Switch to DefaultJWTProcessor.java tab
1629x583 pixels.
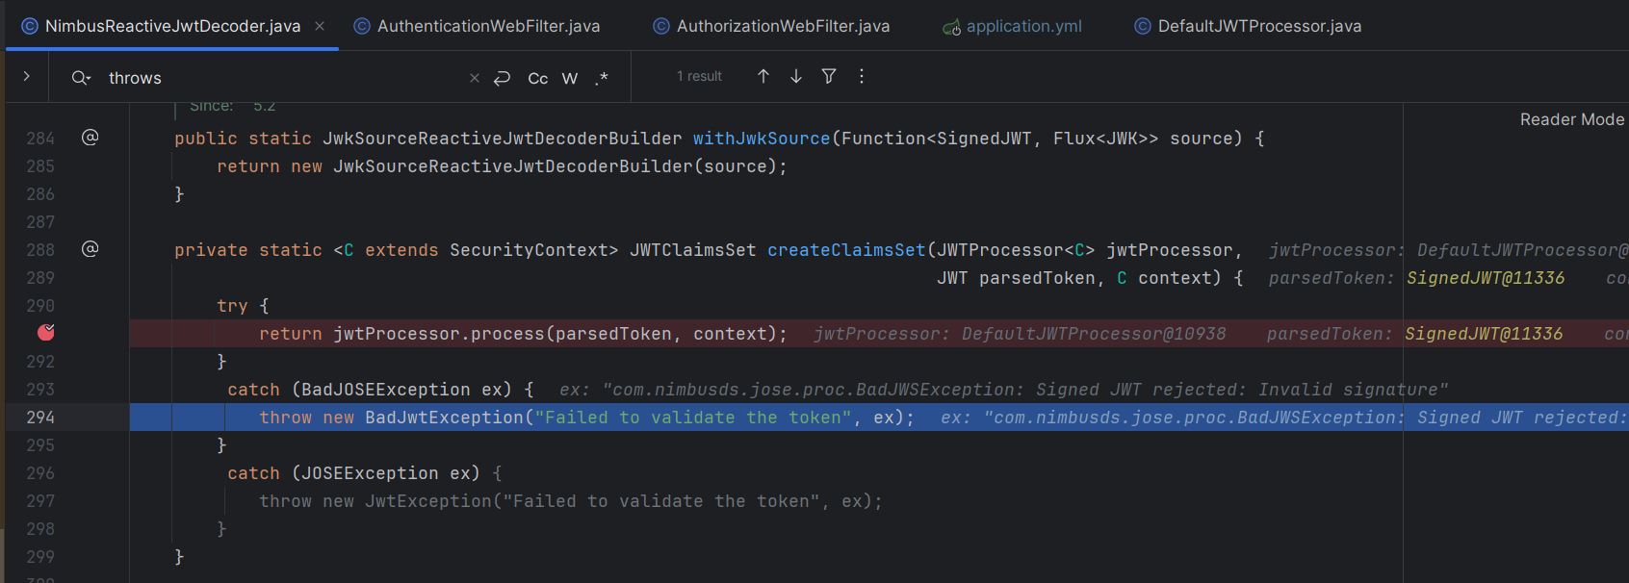pos(1249,26)
